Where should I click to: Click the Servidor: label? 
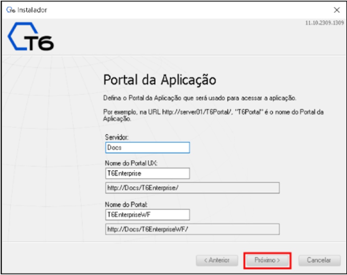pos(117,138)
